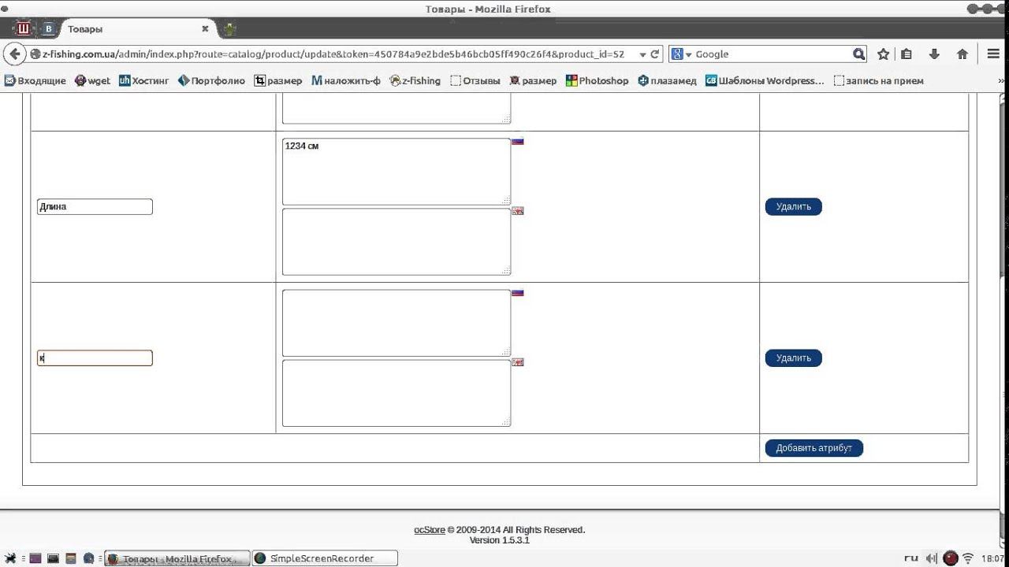Click the address bar URL

click(x=333, y=54)
